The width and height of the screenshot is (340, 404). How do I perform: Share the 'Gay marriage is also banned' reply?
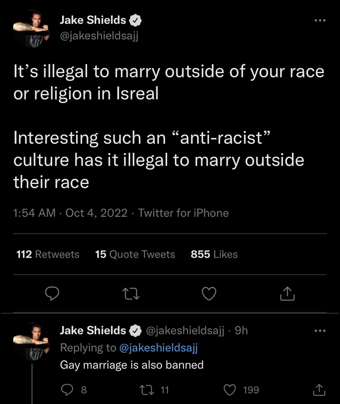click(x=319, y=389)
